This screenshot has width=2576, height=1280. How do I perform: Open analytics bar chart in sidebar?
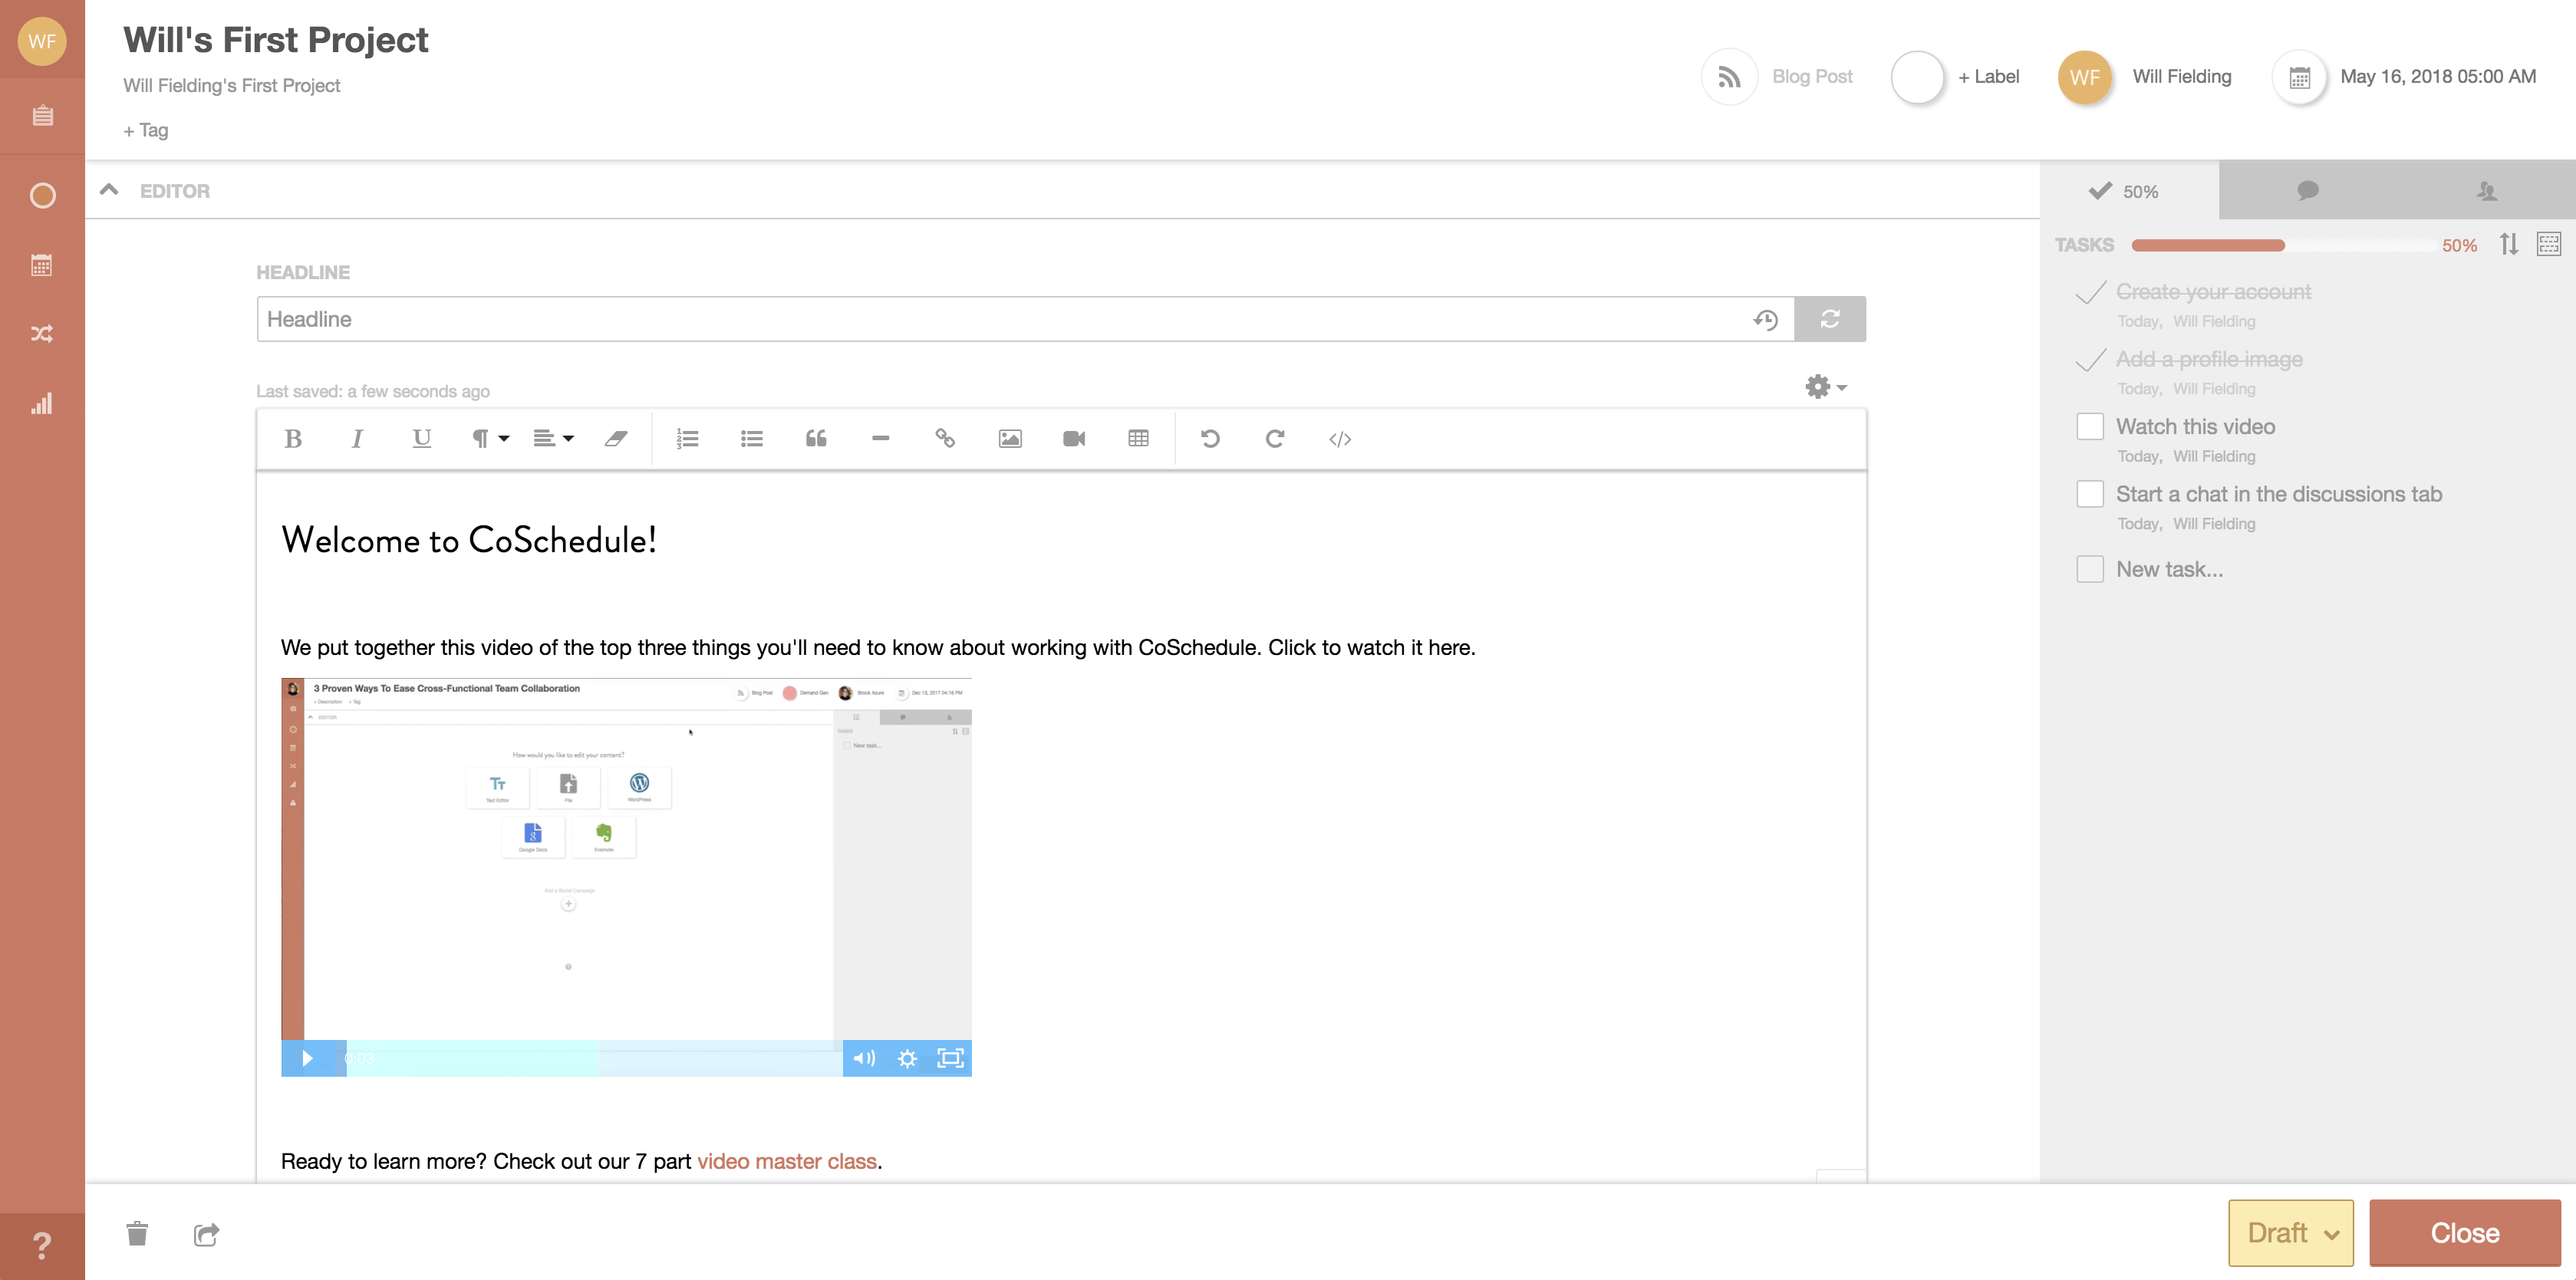tap(42, 403)
